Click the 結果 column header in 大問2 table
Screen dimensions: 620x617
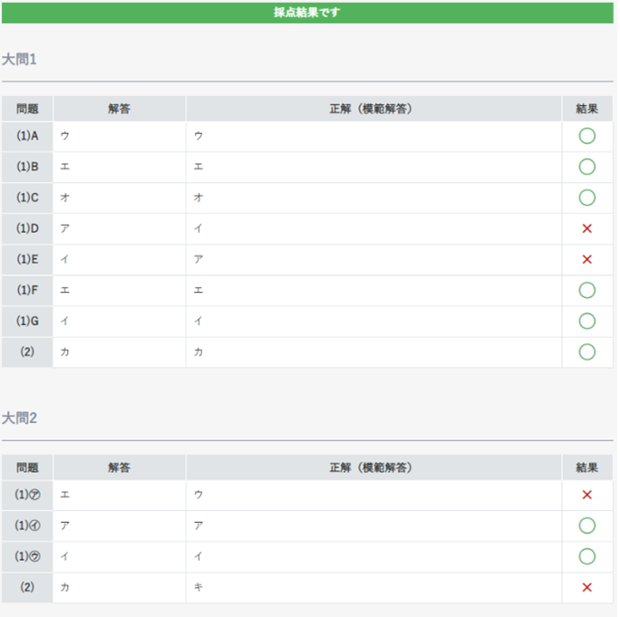(586, 468)
